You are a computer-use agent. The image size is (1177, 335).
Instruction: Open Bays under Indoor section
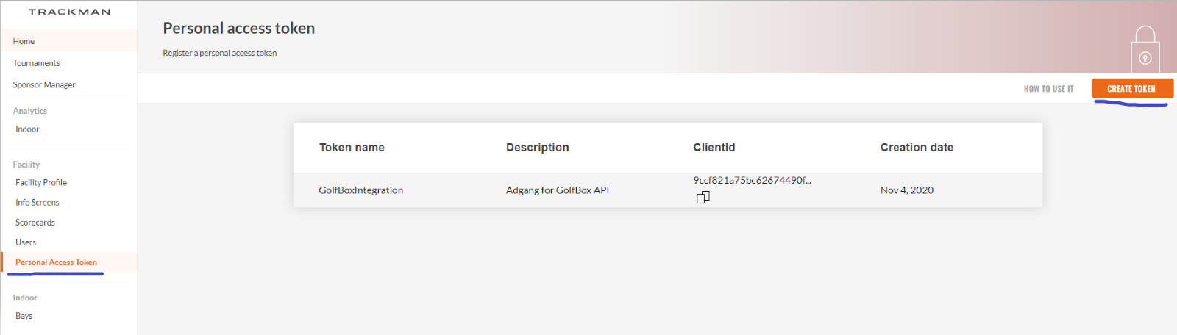[x=24, y=316]
